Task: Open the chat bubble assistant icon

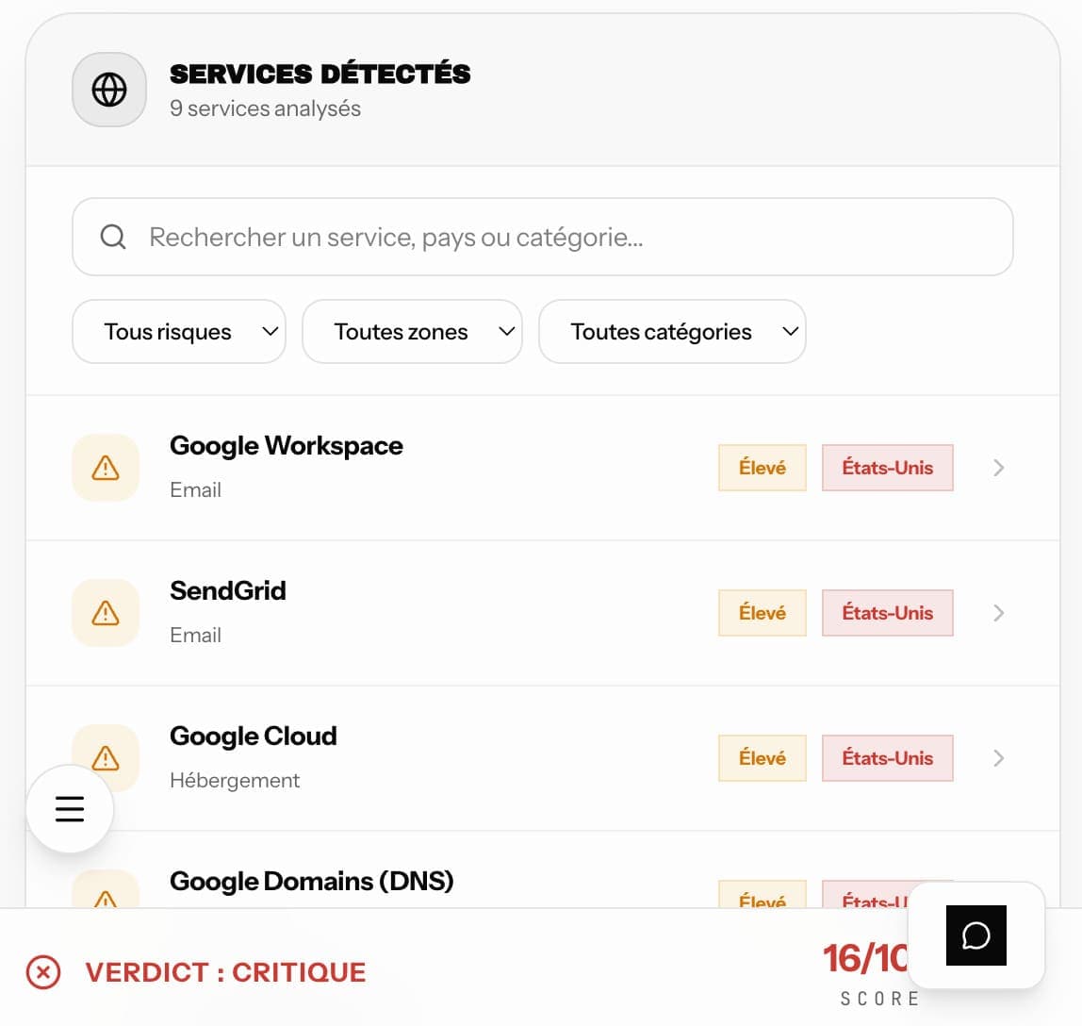Action: pyautogui.click(x=975, y=935)
